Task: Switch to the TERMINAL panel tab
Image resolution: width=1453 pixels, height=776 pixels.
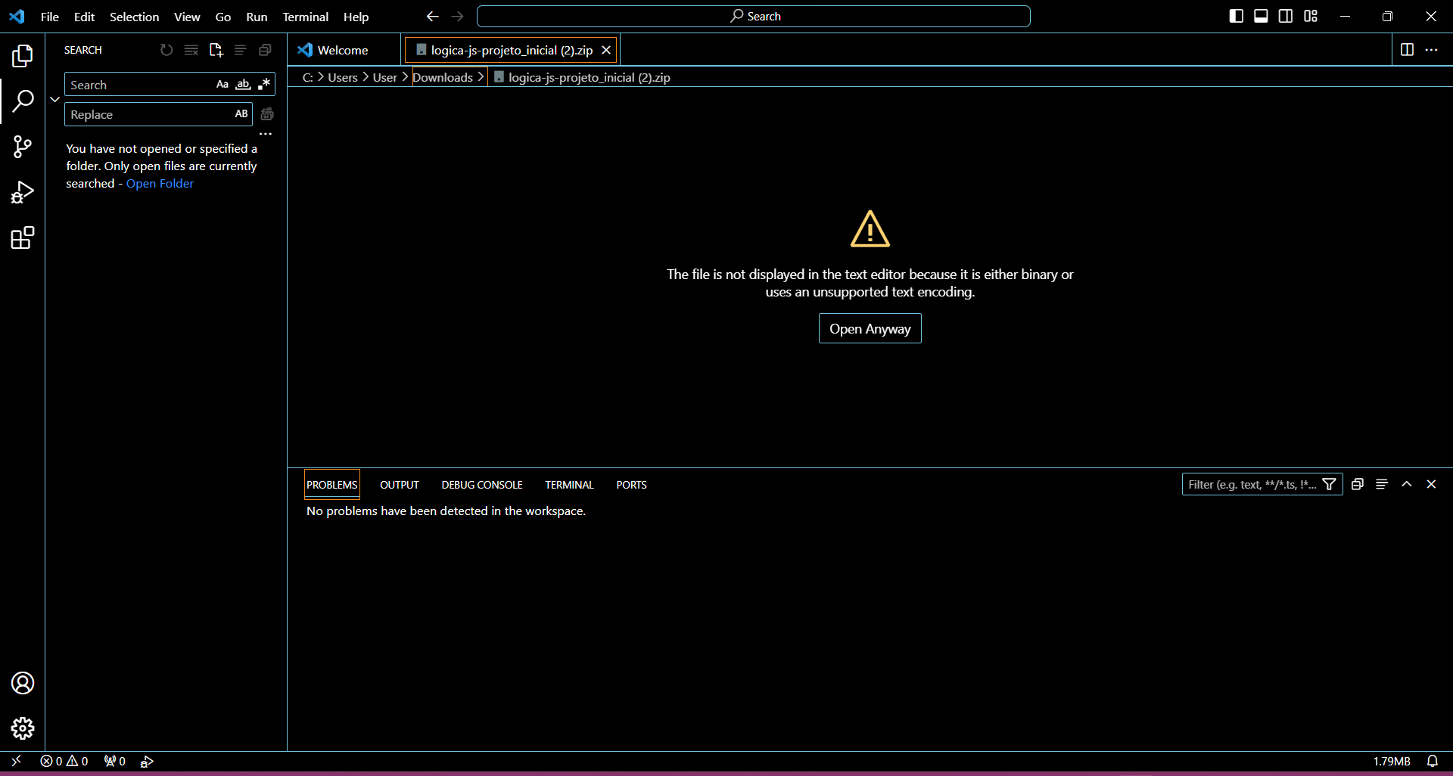Action: tap(569, 485)
